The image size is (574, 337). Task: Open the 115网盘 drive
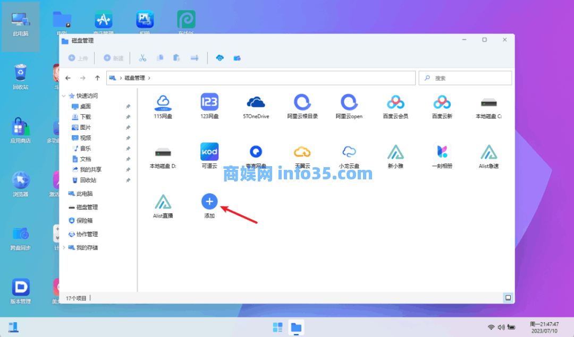163,106
